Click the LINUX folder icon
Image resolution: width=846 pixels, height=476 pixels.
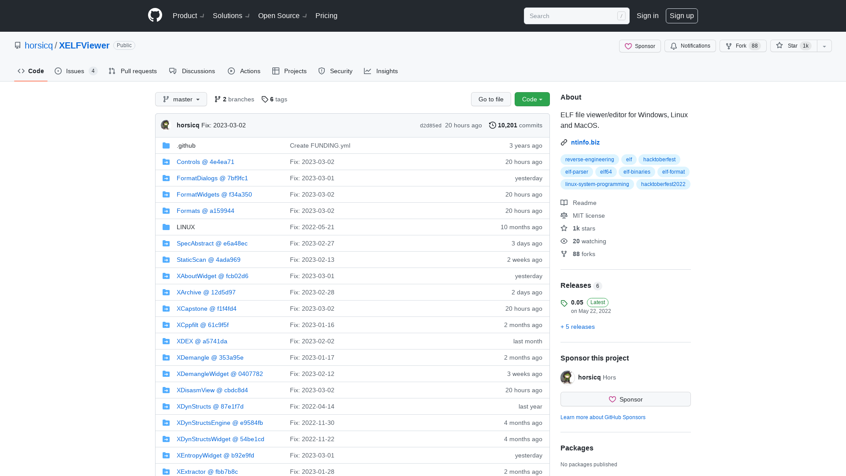point(166,227)
